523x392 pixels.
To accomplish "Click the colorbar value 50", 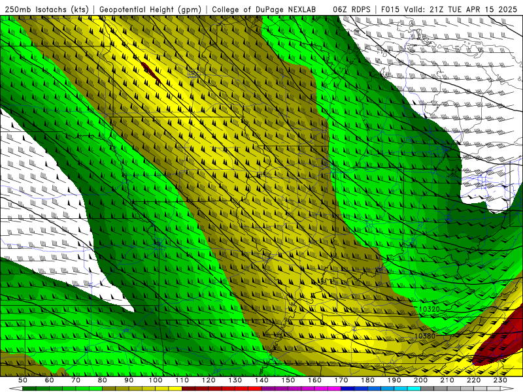I will [x=23, y=380].
